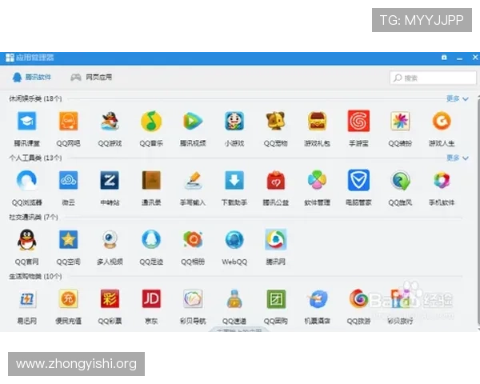
Task: Launch QQ音乐 with the green note icon
Action: point(151,121)
